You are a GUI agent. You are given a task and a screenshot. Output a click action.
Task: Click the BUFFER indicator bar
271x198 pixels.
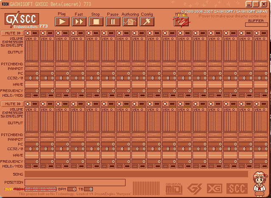[256, 25]
